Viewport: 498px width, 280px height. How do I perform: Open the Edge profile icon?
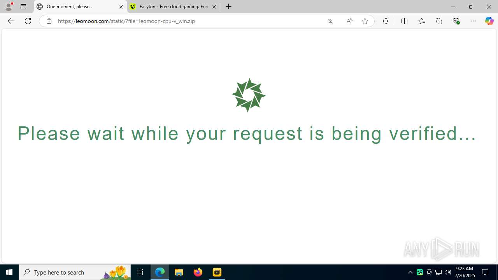pyautogui.click(x=9, y=7)
